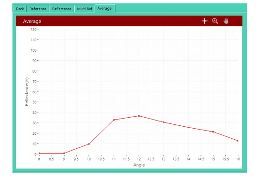The image size is (257, 176).
Task: Click the data point at angle 15
Action: 213,132
